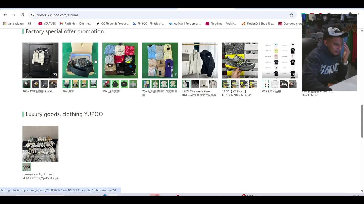
Task: Open 30Y belt album cover image
Action: click(x=80, y=61)
